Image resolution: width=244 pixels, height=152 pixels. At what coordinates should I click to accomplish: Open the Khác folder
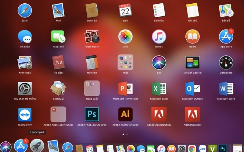(x=125, y=62)
